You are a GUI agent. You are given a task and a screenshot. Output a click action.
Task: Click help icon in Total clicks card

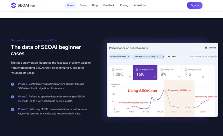130,77
